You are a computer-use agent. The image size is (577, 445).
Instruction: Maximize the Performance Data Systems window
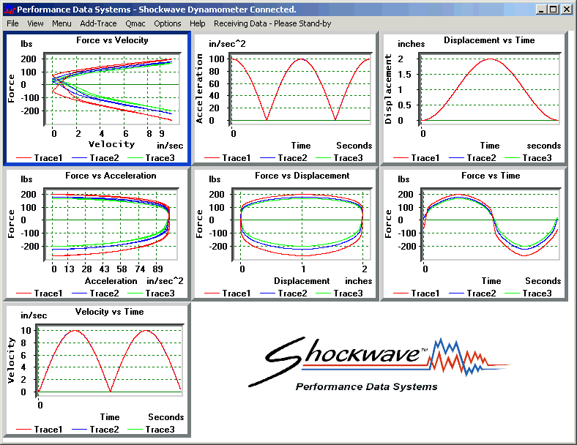(553, 10)
